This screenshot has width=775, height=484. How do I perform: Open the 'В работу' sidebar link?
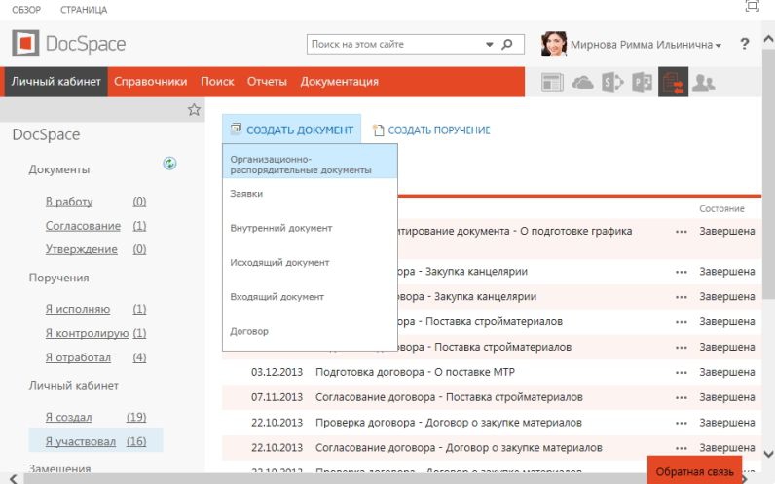(x=69, y=202)
